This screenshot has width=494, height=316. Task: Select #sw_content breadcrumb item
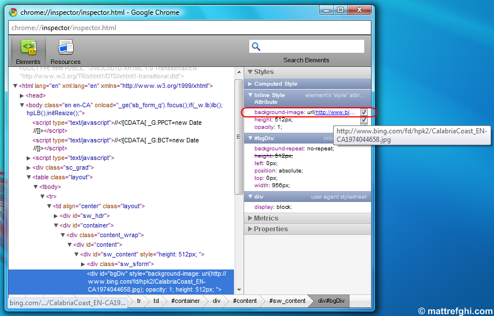287,301
